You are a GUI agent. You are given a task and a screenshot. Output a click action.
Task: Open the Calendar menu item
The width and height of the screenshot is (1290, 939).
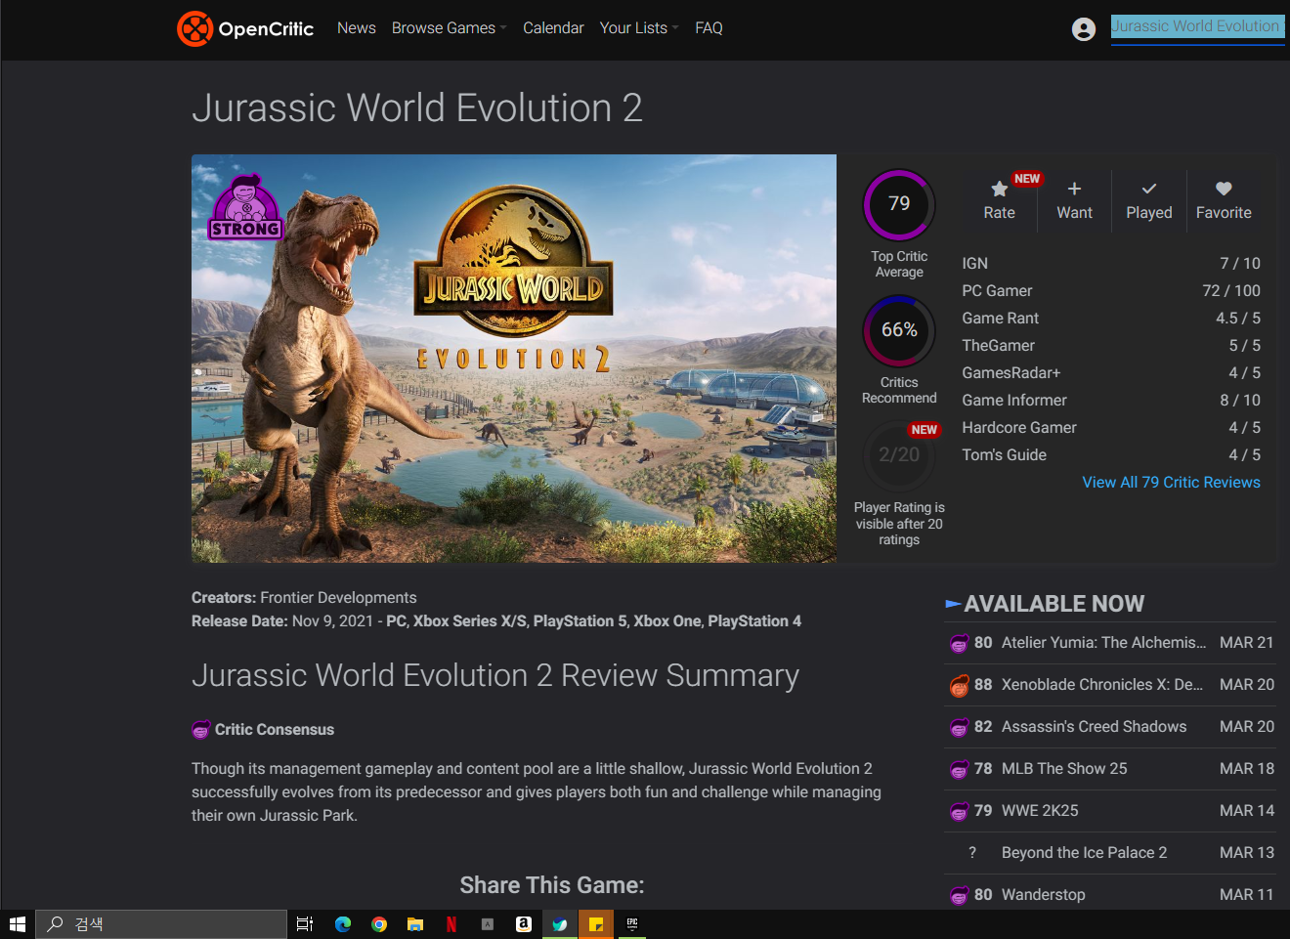click(553, 28)
